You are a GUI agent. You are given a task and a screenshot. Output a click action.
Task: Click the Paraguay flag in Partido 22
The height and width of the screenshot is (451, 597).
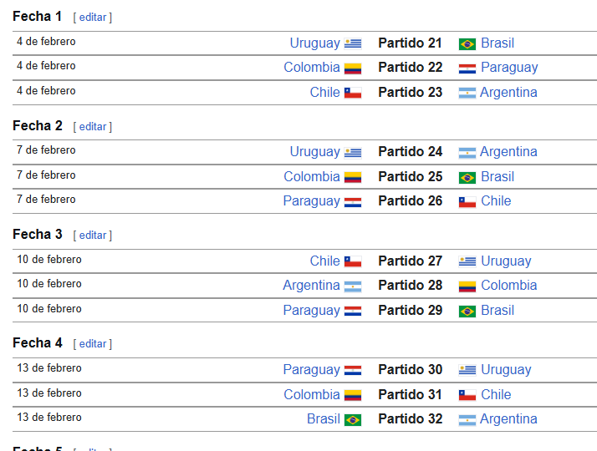point(467,68)
